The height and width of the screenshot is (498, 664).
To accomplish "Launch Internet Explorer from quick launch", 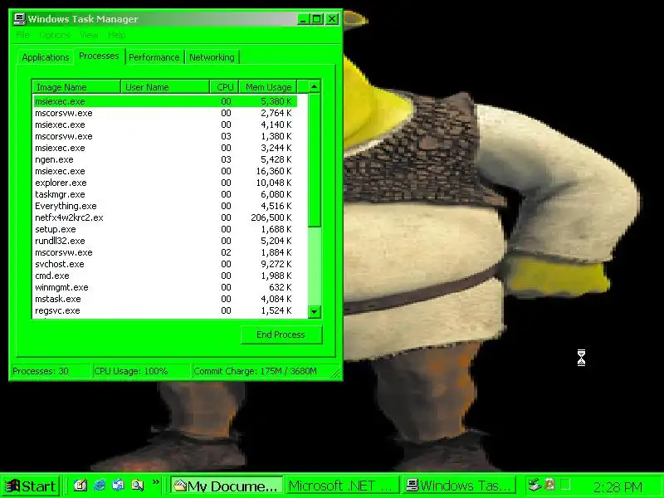I will point(100,485).
